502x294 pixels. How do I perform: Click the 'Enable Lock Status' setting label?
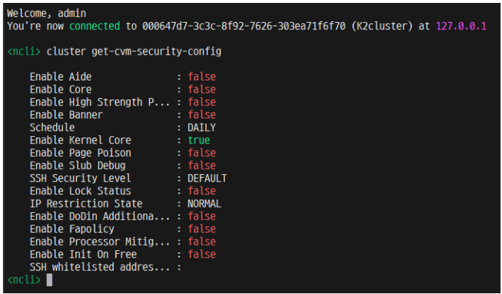pyautogui.click(x=81, y=191)
